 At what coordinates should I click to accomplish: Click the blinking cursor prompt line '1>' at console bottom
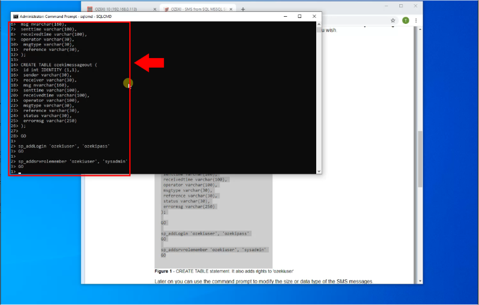point(16,172)
